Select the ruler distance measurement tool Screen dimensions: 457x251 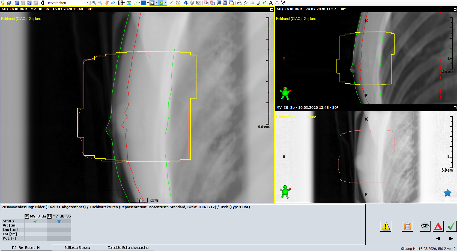tap(171, 3)
